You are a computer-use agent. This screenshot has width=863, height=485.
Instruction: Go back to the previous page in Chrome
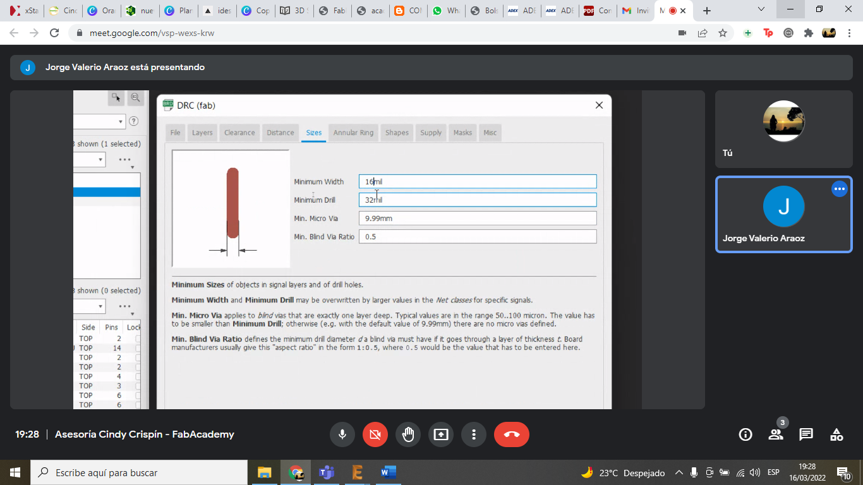tap(14, 33)
